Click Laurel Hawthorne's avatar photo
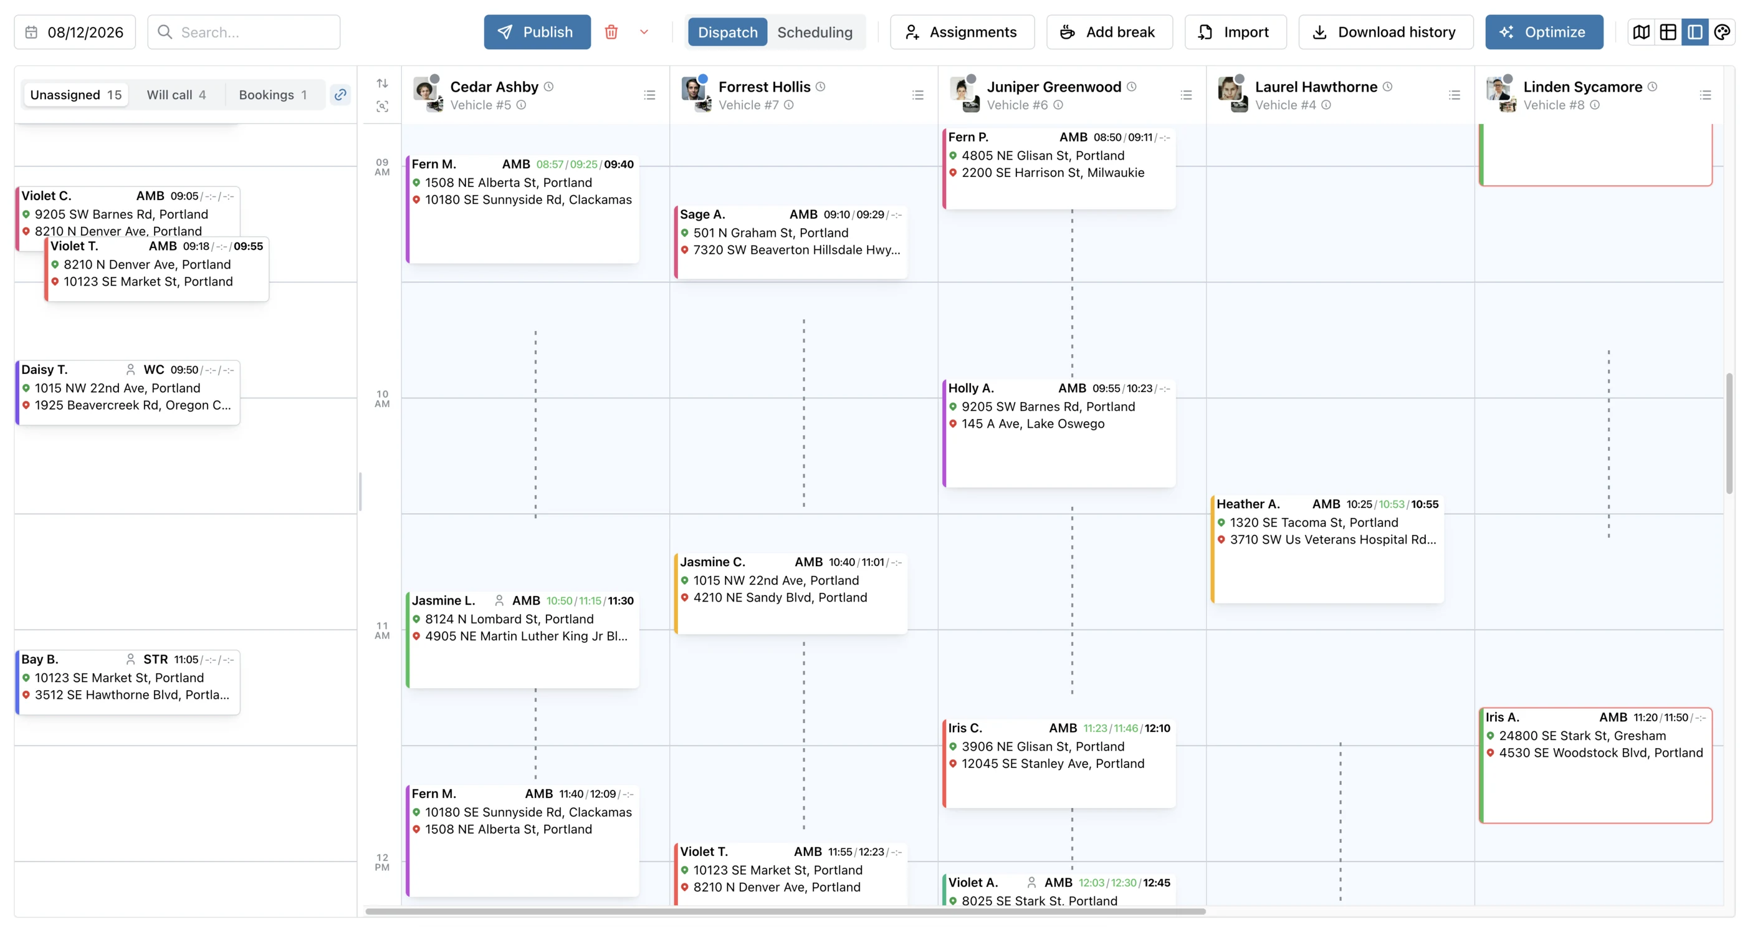1745x927 pixels. click(1230, 89)
